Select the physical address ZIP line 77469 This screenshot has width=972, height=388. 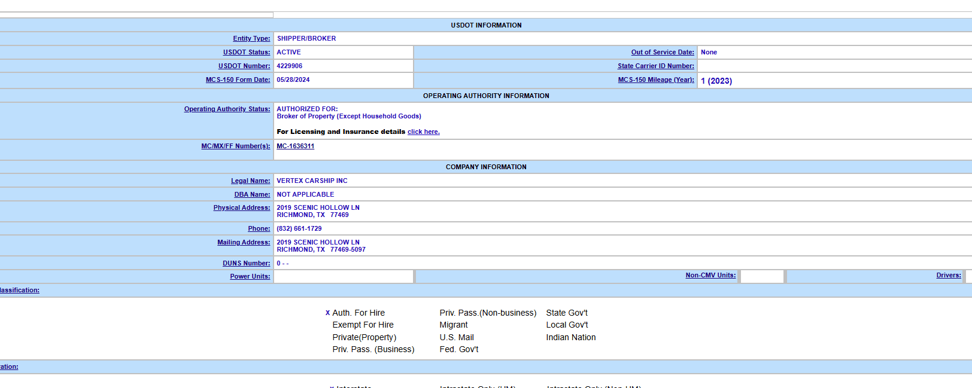coord(312,215)
